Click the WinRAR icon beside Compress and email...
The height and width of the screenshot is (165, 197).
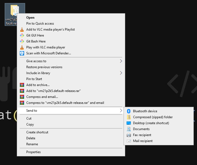[x=22, y=97]
